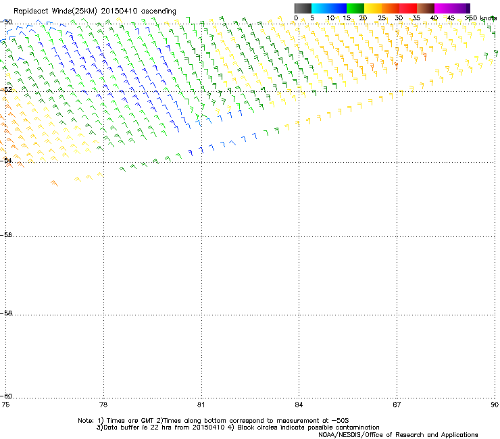
Task: Click the '-52' latitude axis label
Action: [x=6, y=90]
